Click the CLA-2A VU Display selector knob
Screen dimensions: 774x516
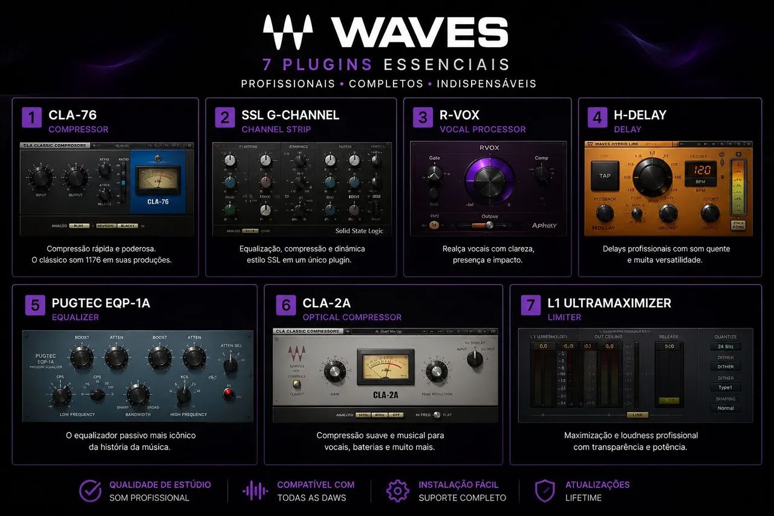pyautogui.click(x=475, y=358)
